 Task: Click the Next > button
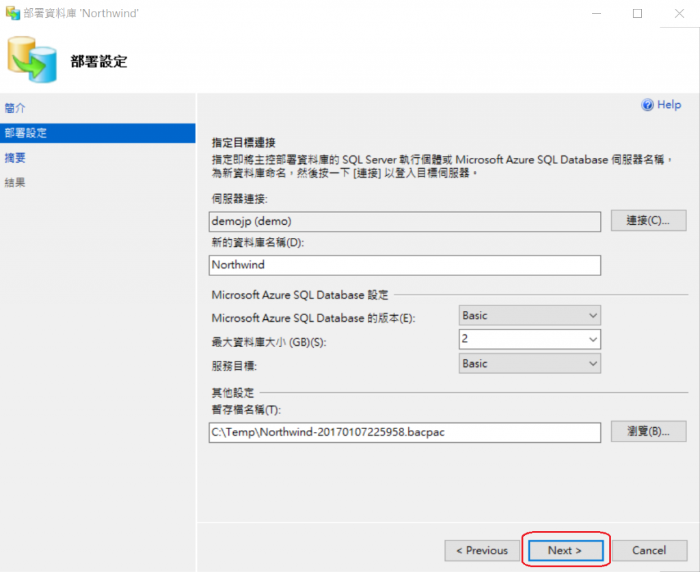click(565, 551)
